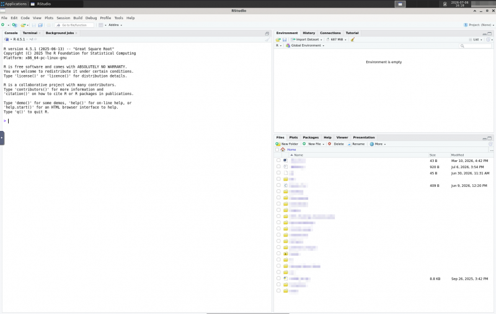
Task: Open the Global Environment dropdown
Action: coord(306,45)
